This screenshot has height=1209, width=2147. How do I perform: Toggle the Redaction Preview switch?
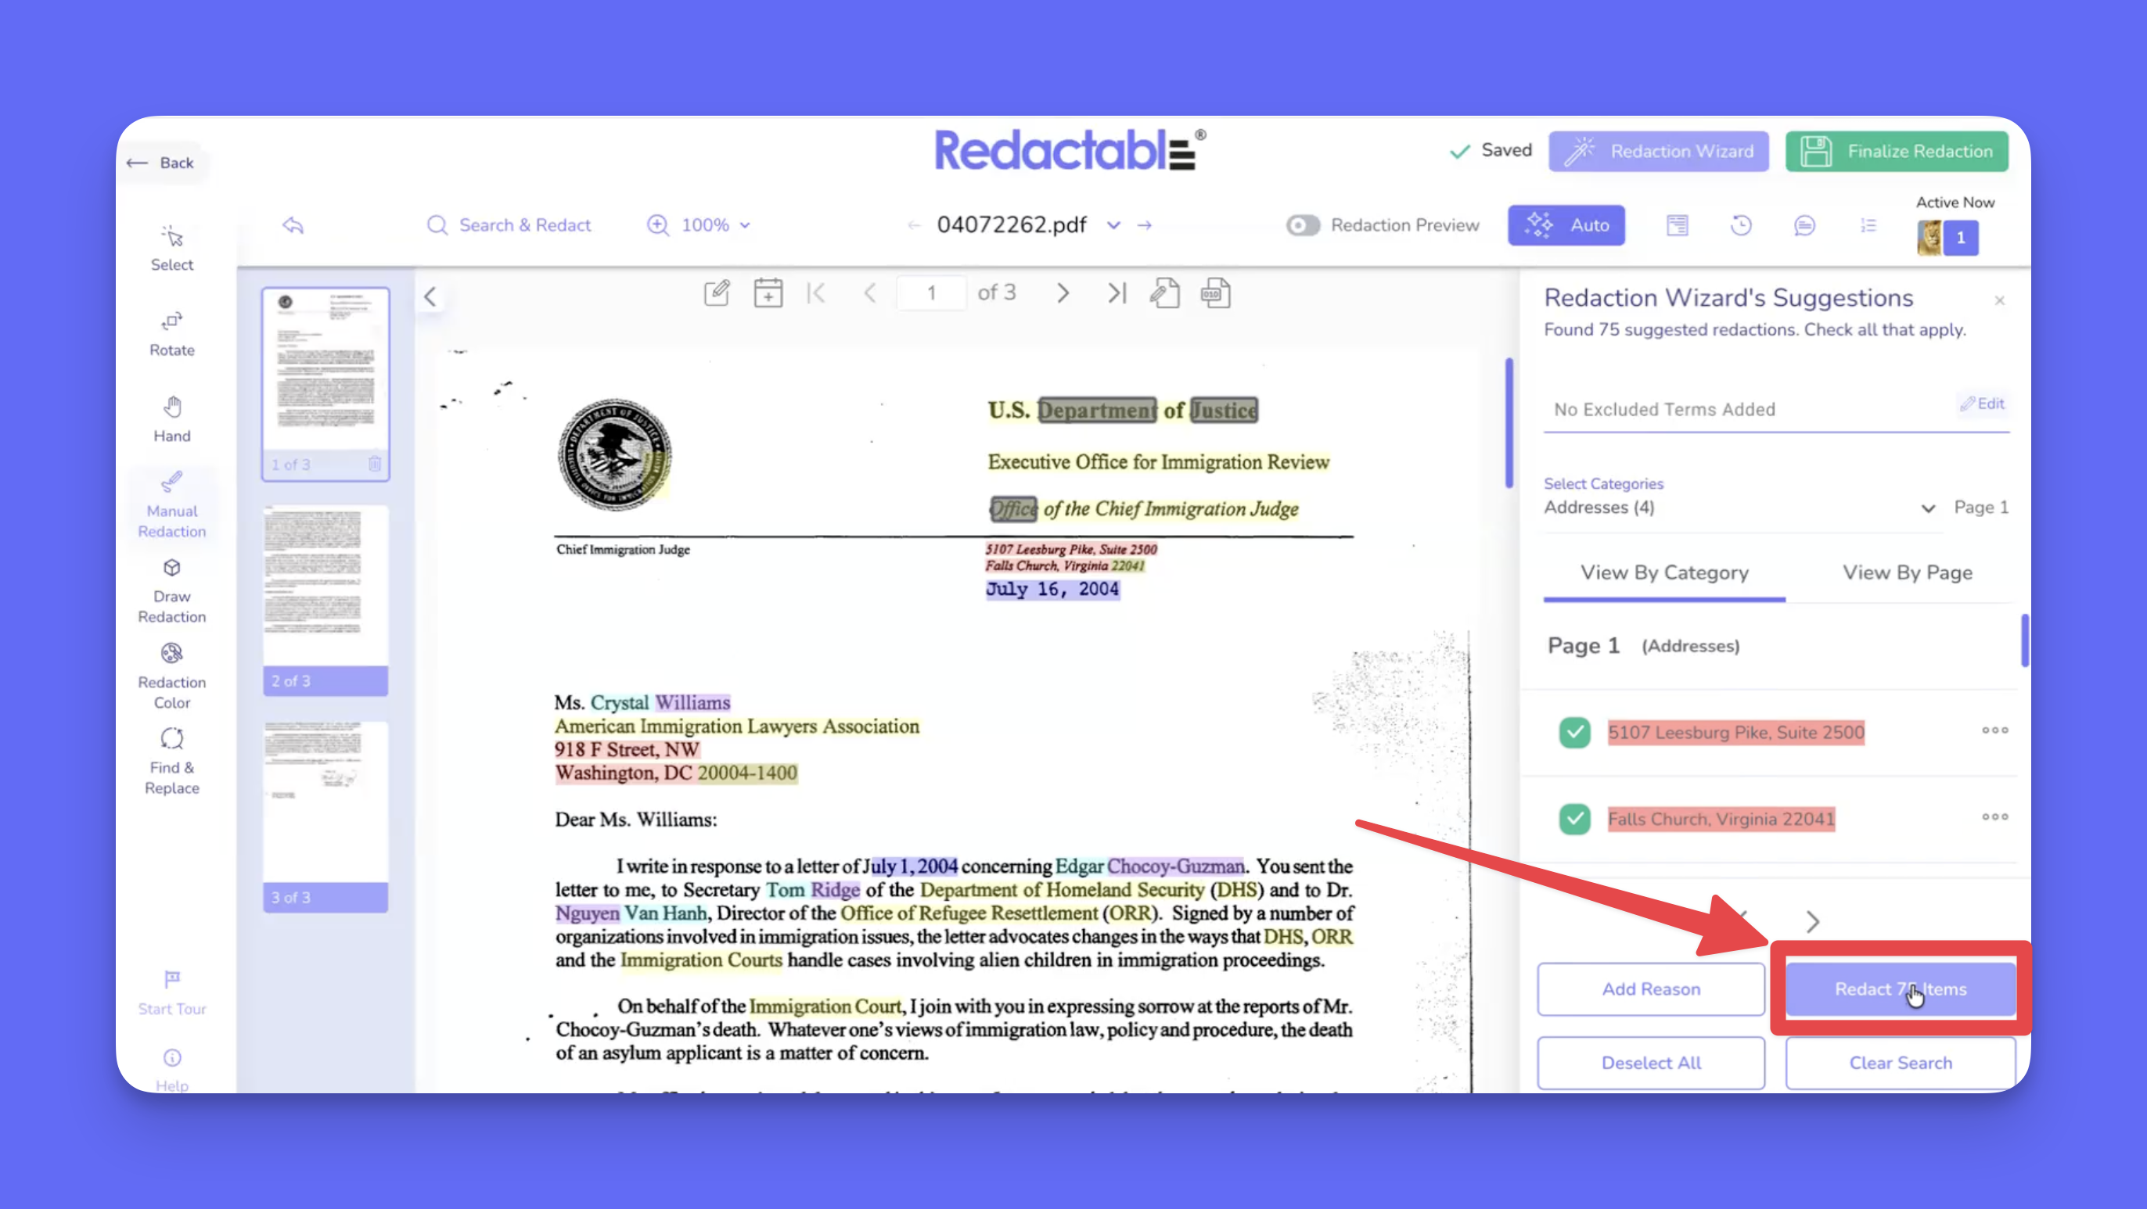1302,225
